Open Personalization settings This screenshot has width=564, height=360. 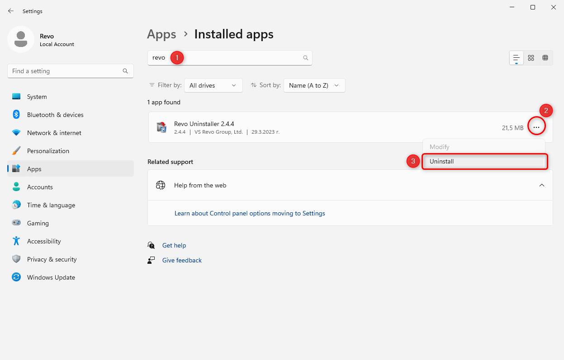click(x=71, y=151)
